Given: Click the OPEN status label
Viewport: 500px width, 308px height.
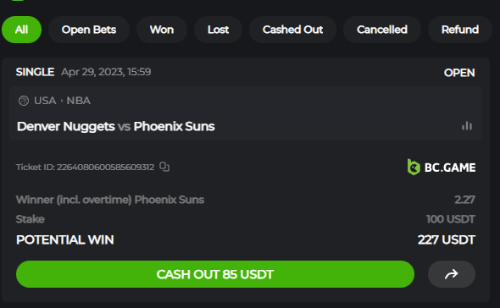Looking at the screenshot, I should (459, 73).
